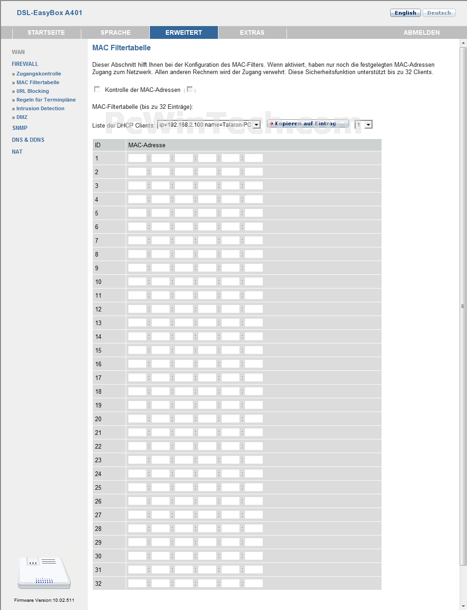Screen dimensions: 467x610
Task: Click the scrollbar down arrow
Action: point(463,606)
